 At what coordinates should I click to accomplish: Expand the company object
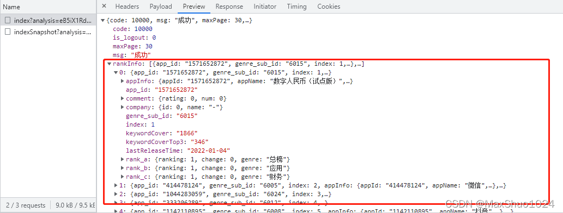click(x=123, y=107)
